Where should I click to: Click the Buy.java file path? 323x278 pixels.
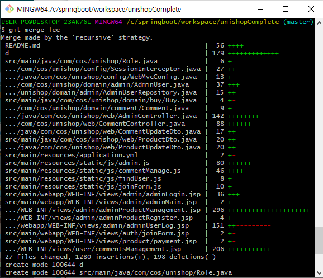pyautogui.click(x=101, y=100)
